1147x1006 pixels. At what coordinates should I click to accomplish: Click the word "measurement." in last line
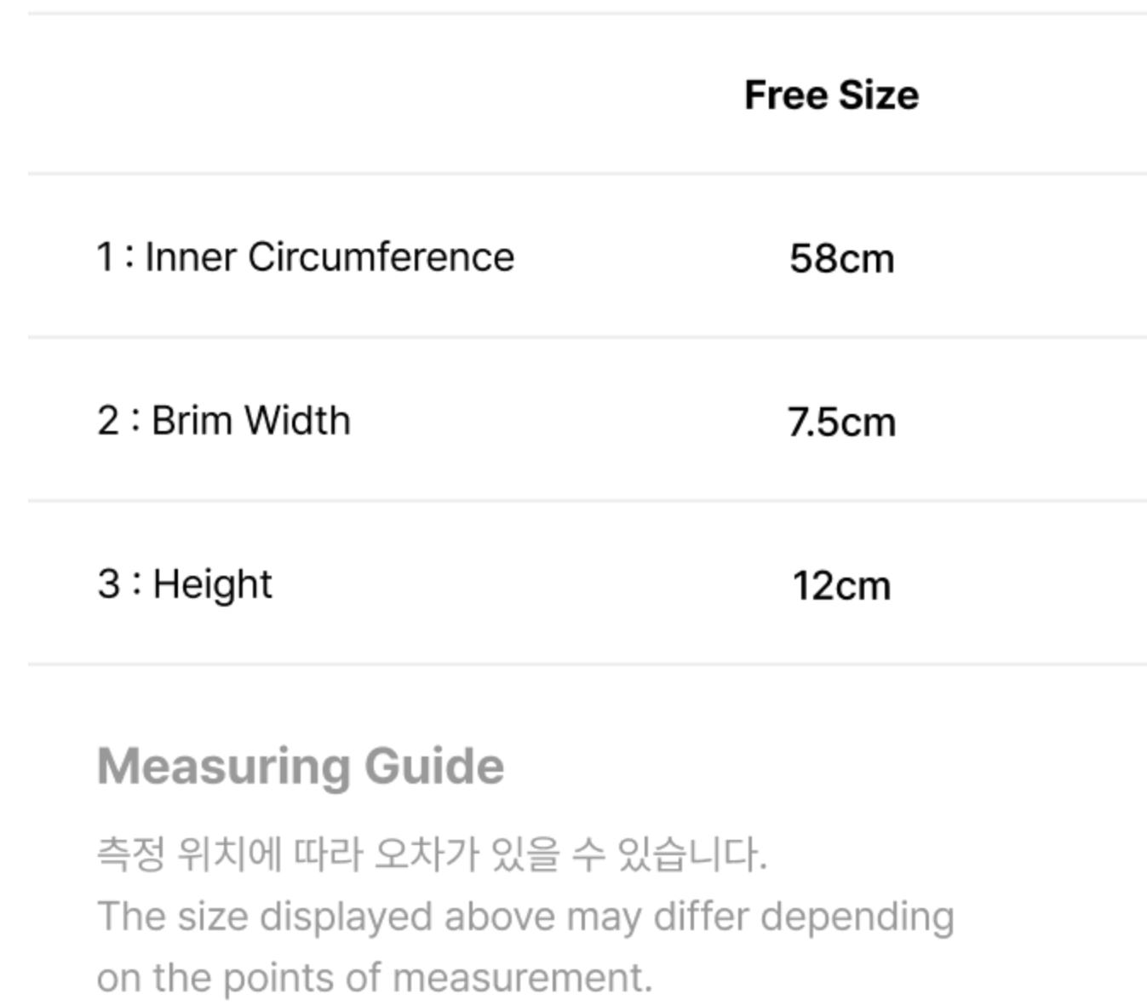[522, 978]
